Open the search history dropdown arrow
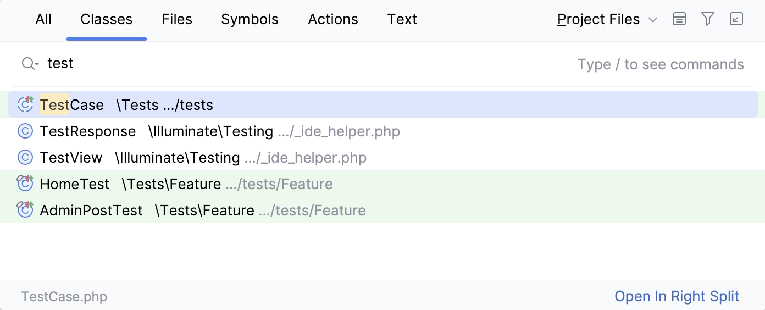765x310 pixels. click(37, 65)
